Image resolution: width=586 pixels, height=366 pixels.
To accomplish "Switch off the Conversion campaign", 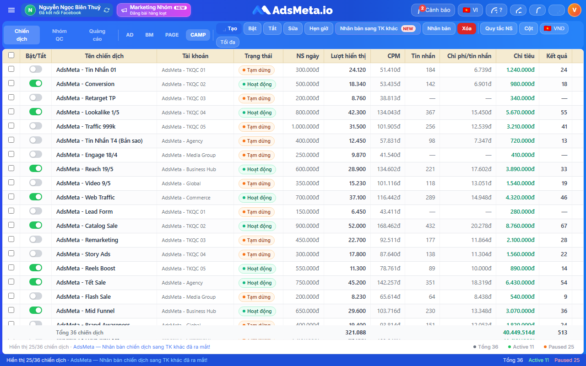I will pyautogui.click(x=36, y=84).
